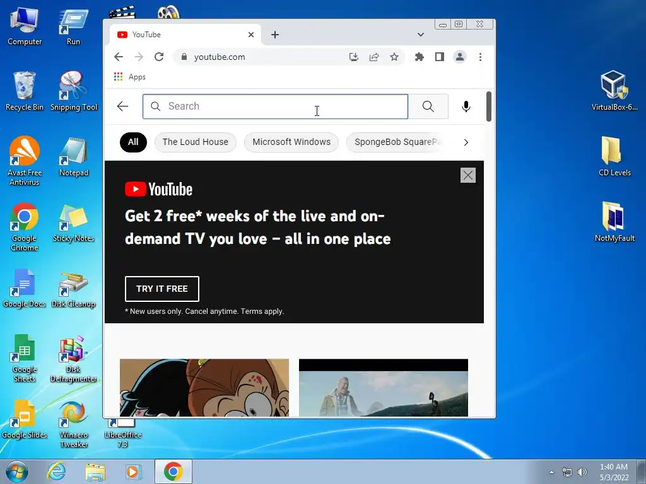This screenshot has width=646, height=484.
Task: Open Chrome three-dot menu
Action: (480, 57)
